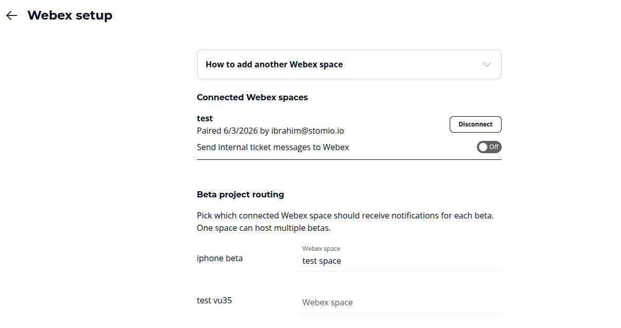Click the "Beta project routing" heading
The height and width of the screenshot is (328, 621).
[x=240, y=194]
